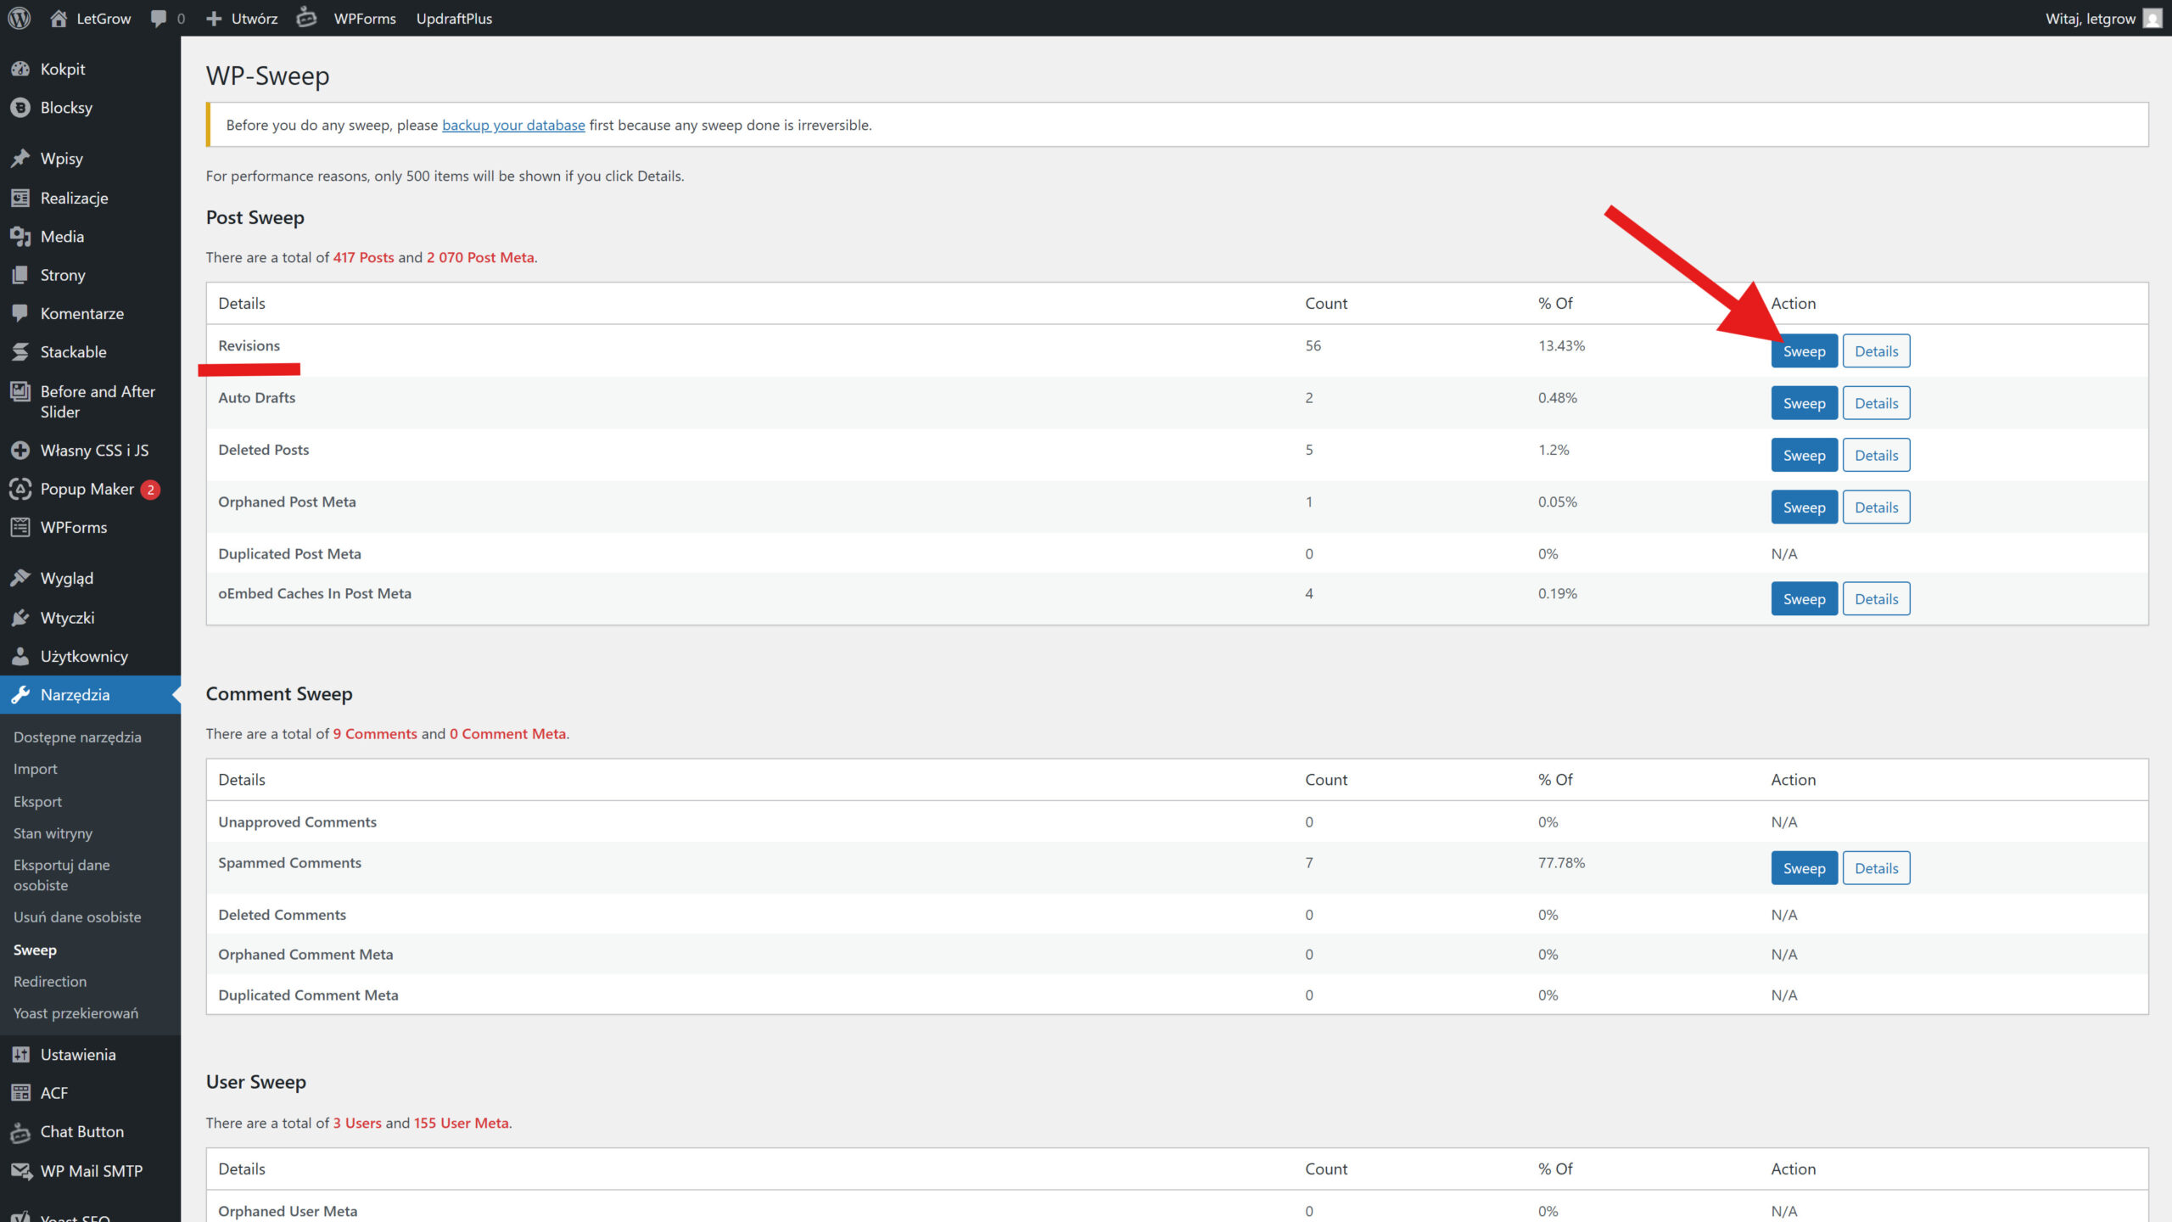Click the WordPress logo icon in admin bar
The height and width of the screenshot is (1222, 2172).
click(x=19, y=18)
